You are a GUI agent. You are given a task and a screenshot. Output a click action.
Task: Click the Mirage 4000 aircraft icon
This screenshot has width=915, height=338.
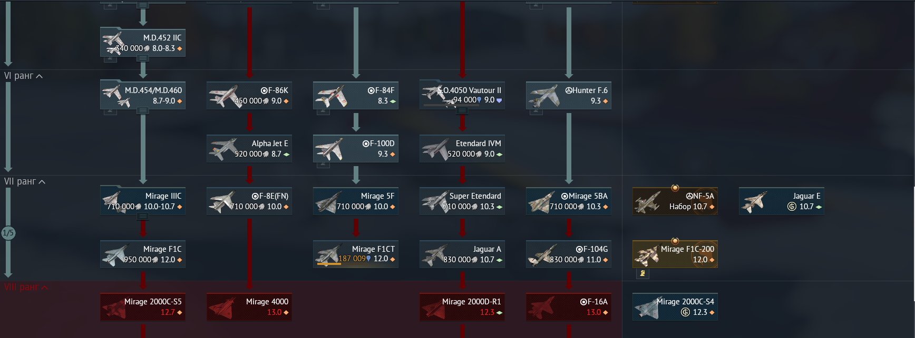click(x=223, y=307)
